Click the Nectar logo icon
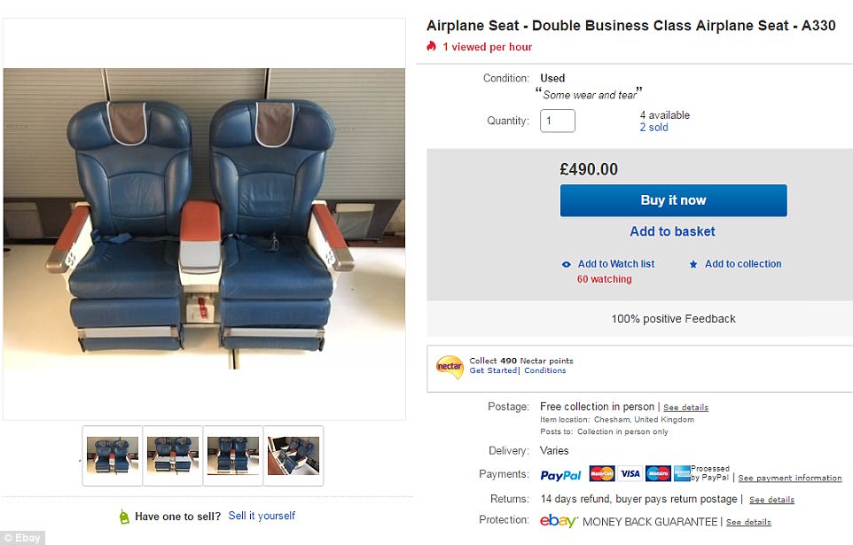The width and height of the screenshot is (853, 545). point(450,366)
